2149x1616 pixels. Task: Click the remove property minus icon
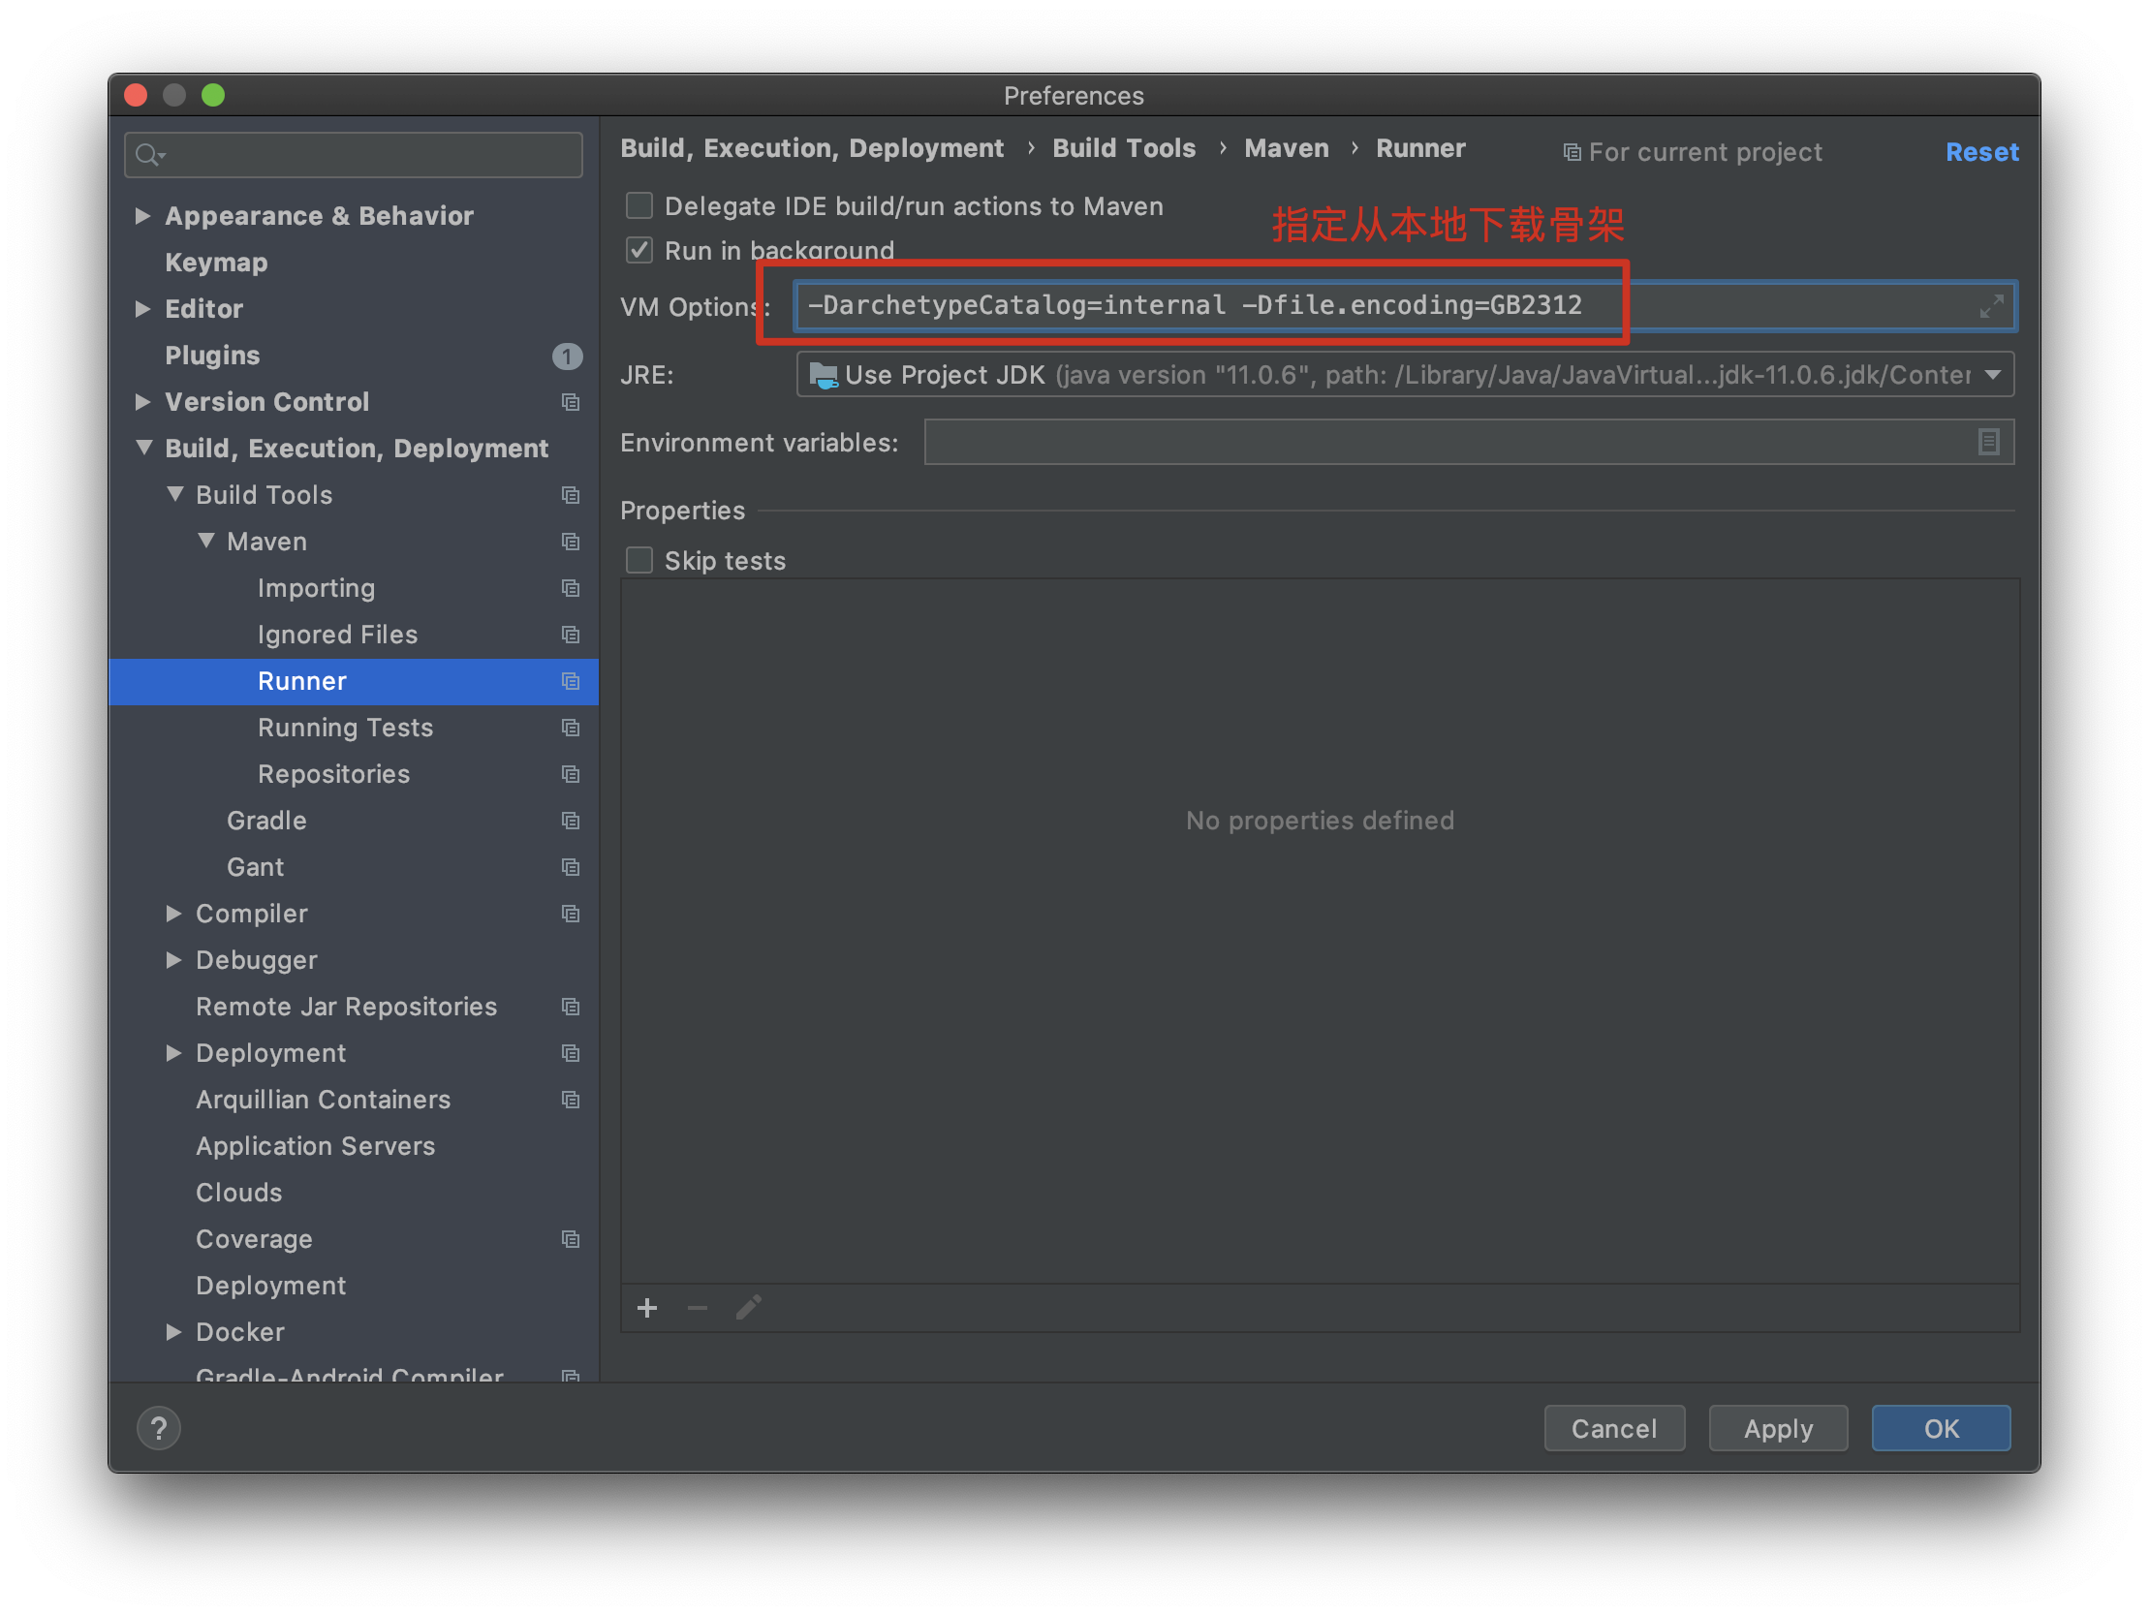[698, 1308]
